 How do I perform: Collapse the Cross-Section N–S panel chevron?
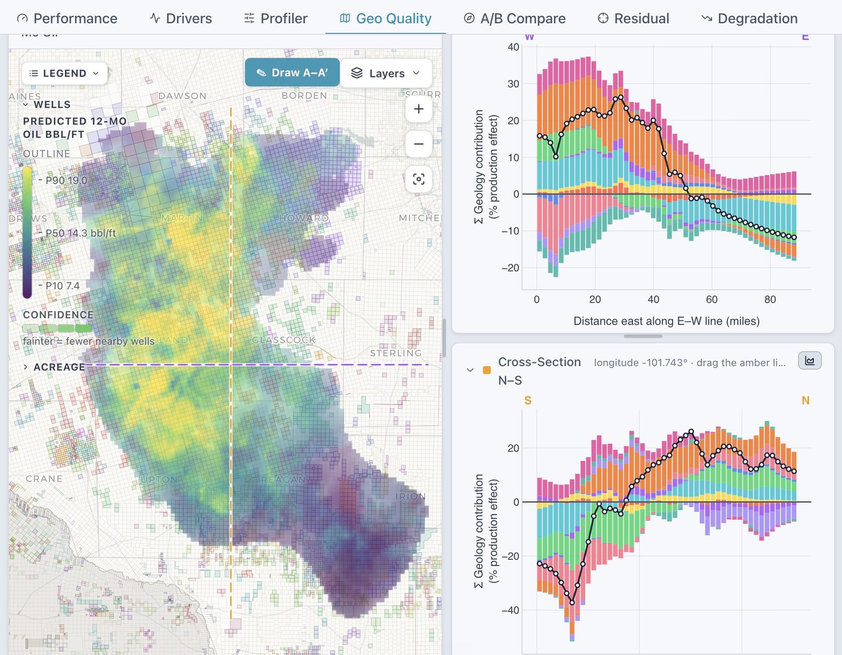pos(470,370)
